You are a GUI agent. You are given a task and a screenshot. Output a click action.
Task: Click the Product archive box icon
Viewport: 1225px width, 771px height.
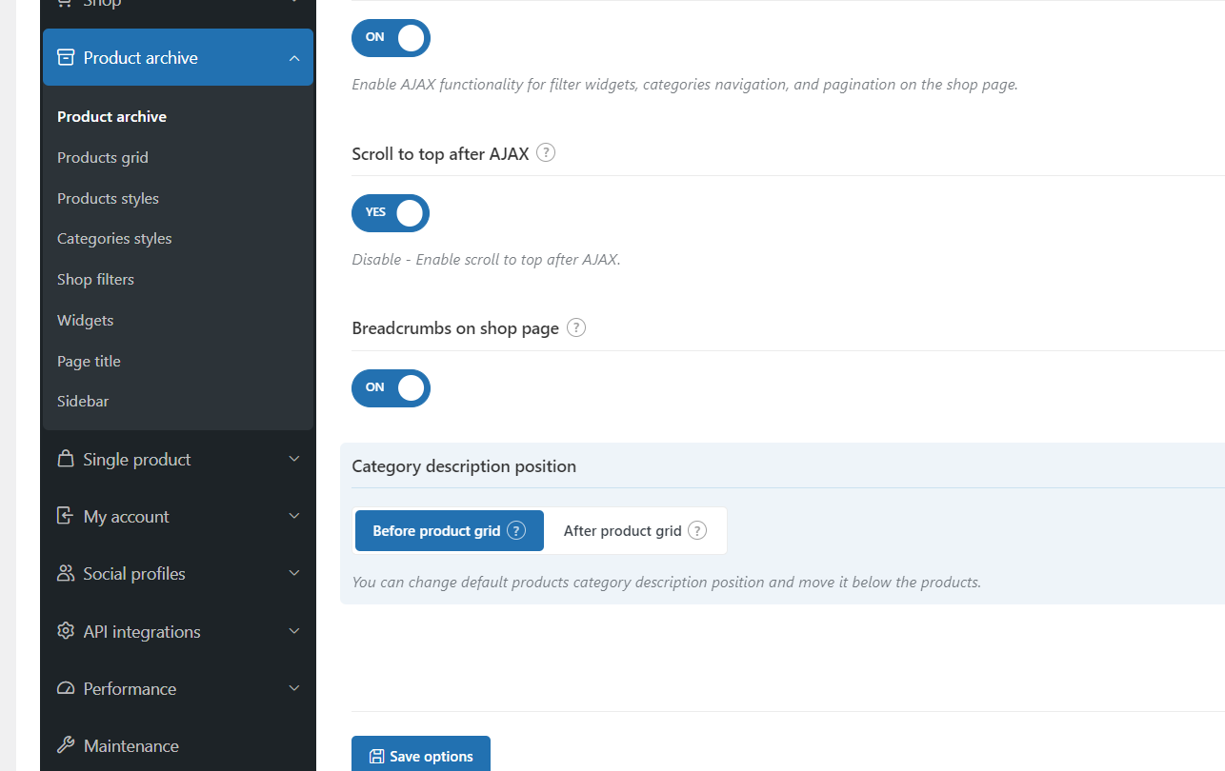pyautogui.click(x=66, y=57)
